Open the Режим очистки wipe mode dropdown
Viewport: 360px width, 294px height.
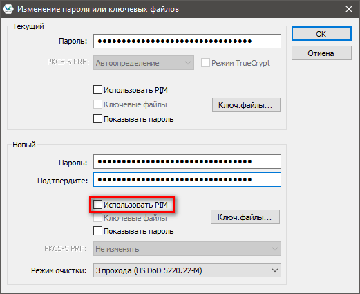click(187, 270)
